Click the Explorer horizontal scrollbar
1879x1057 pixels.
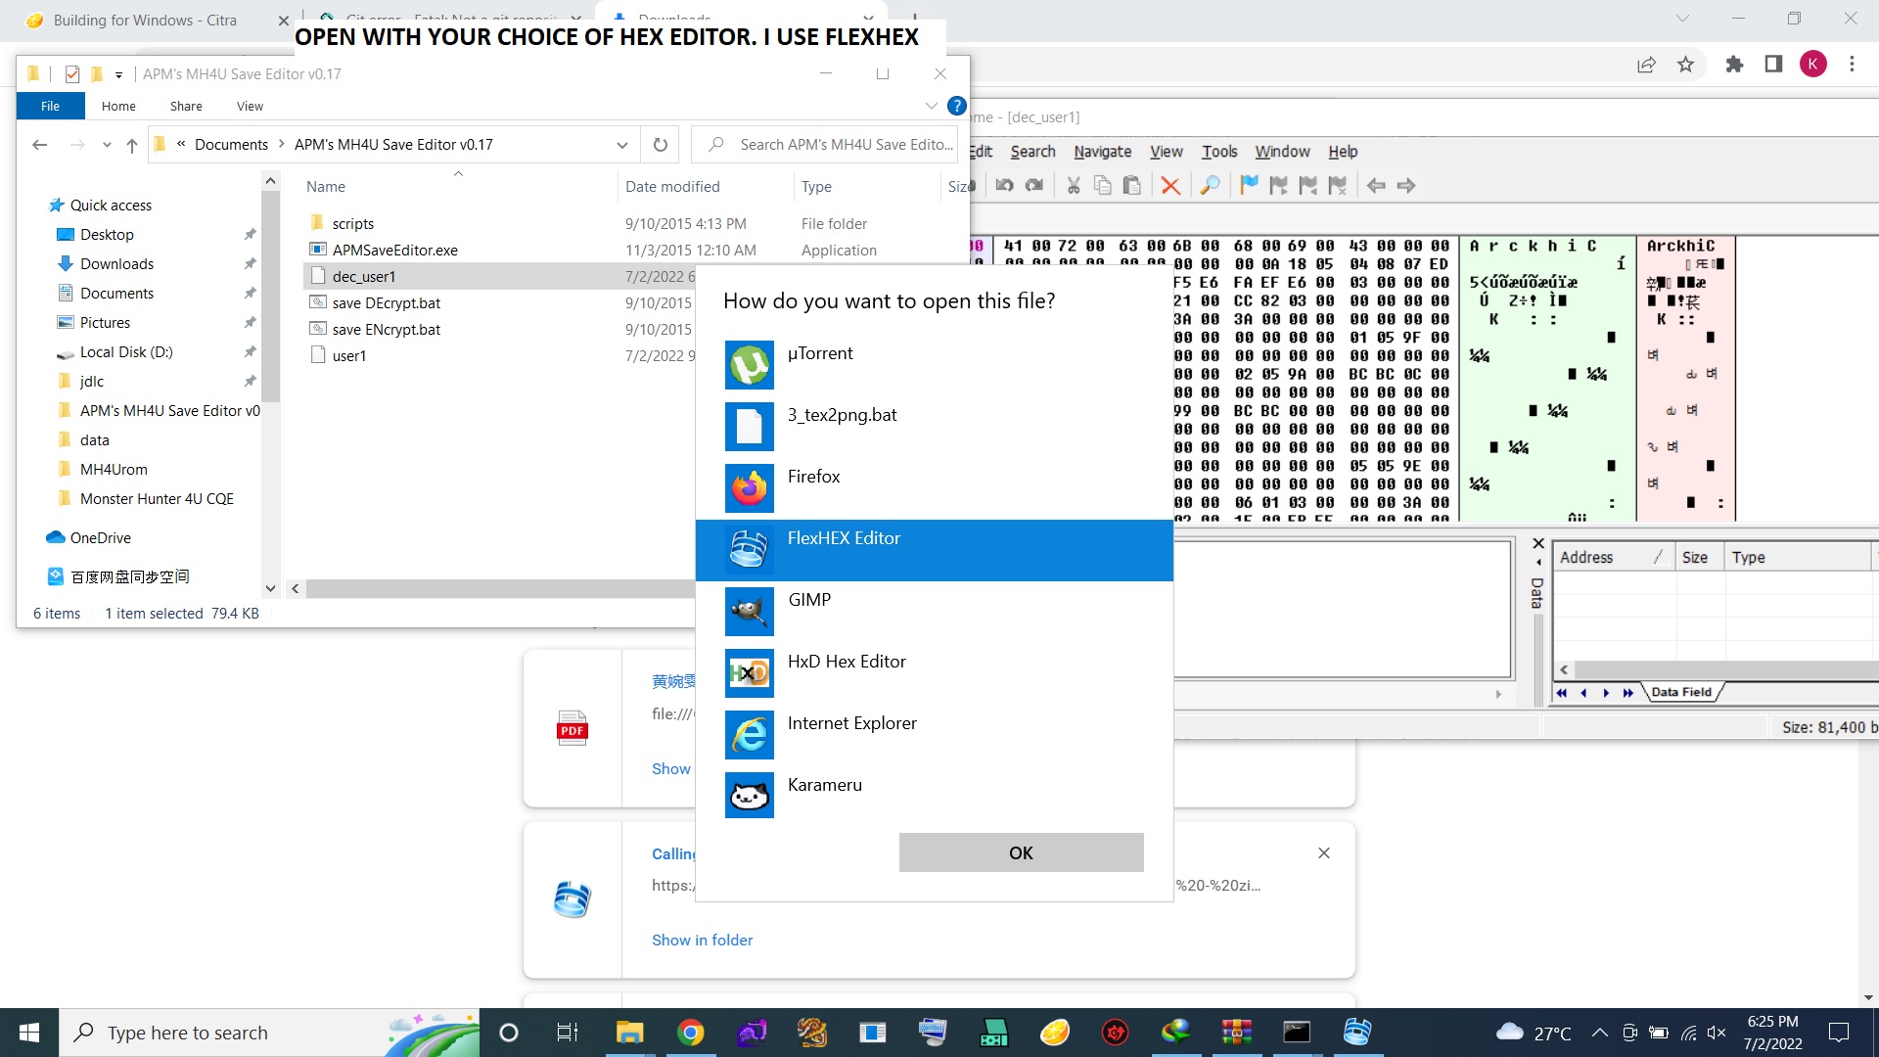(499, 588)
